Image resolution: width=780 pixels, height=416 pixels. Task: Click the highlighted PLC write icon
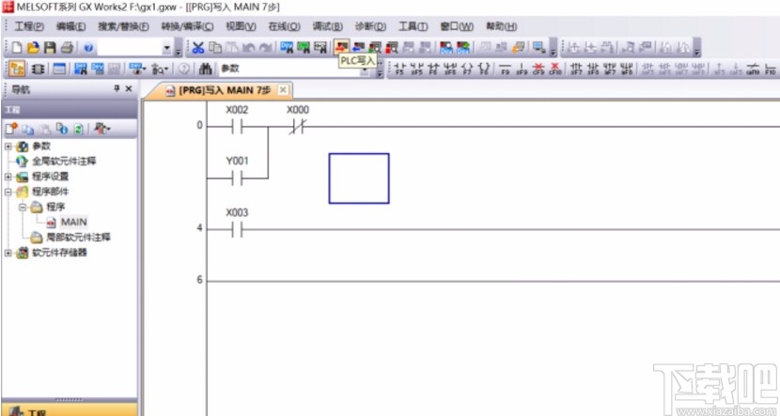point(341,48)
